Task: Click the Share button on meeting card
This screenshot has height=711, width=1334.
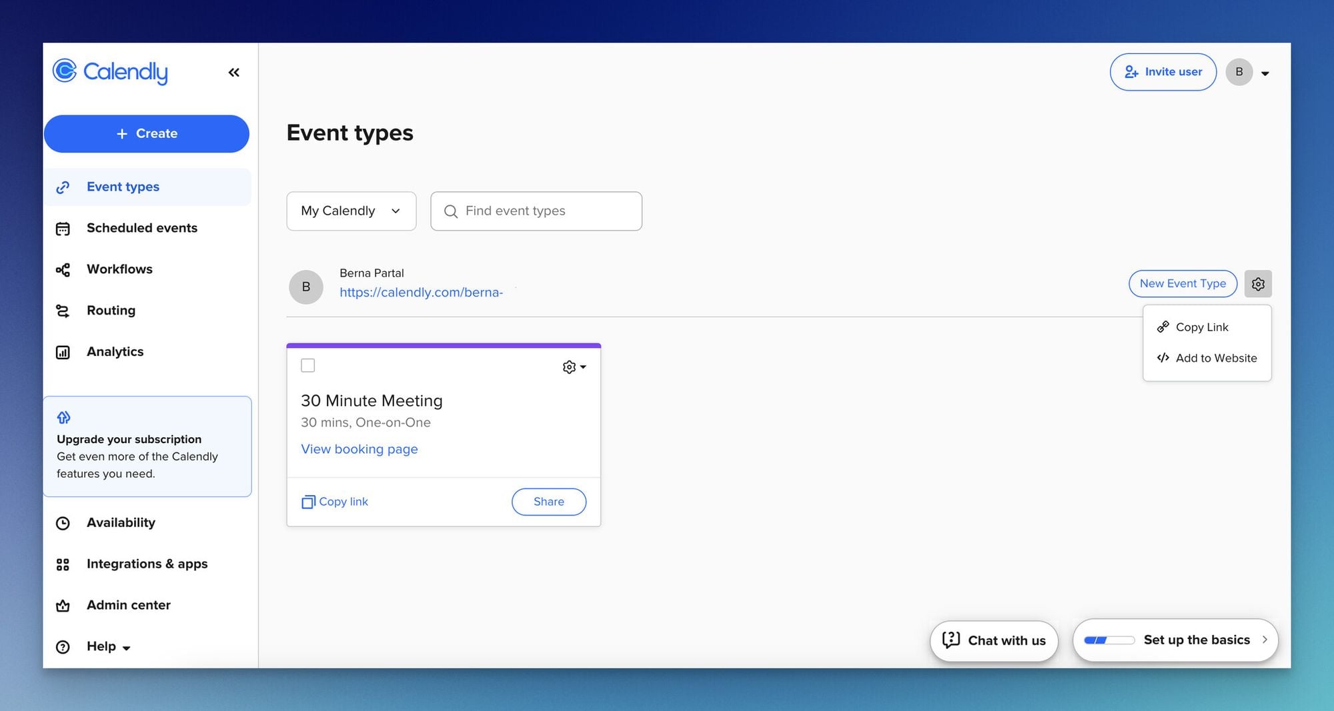Action: (x=549, y=502)
